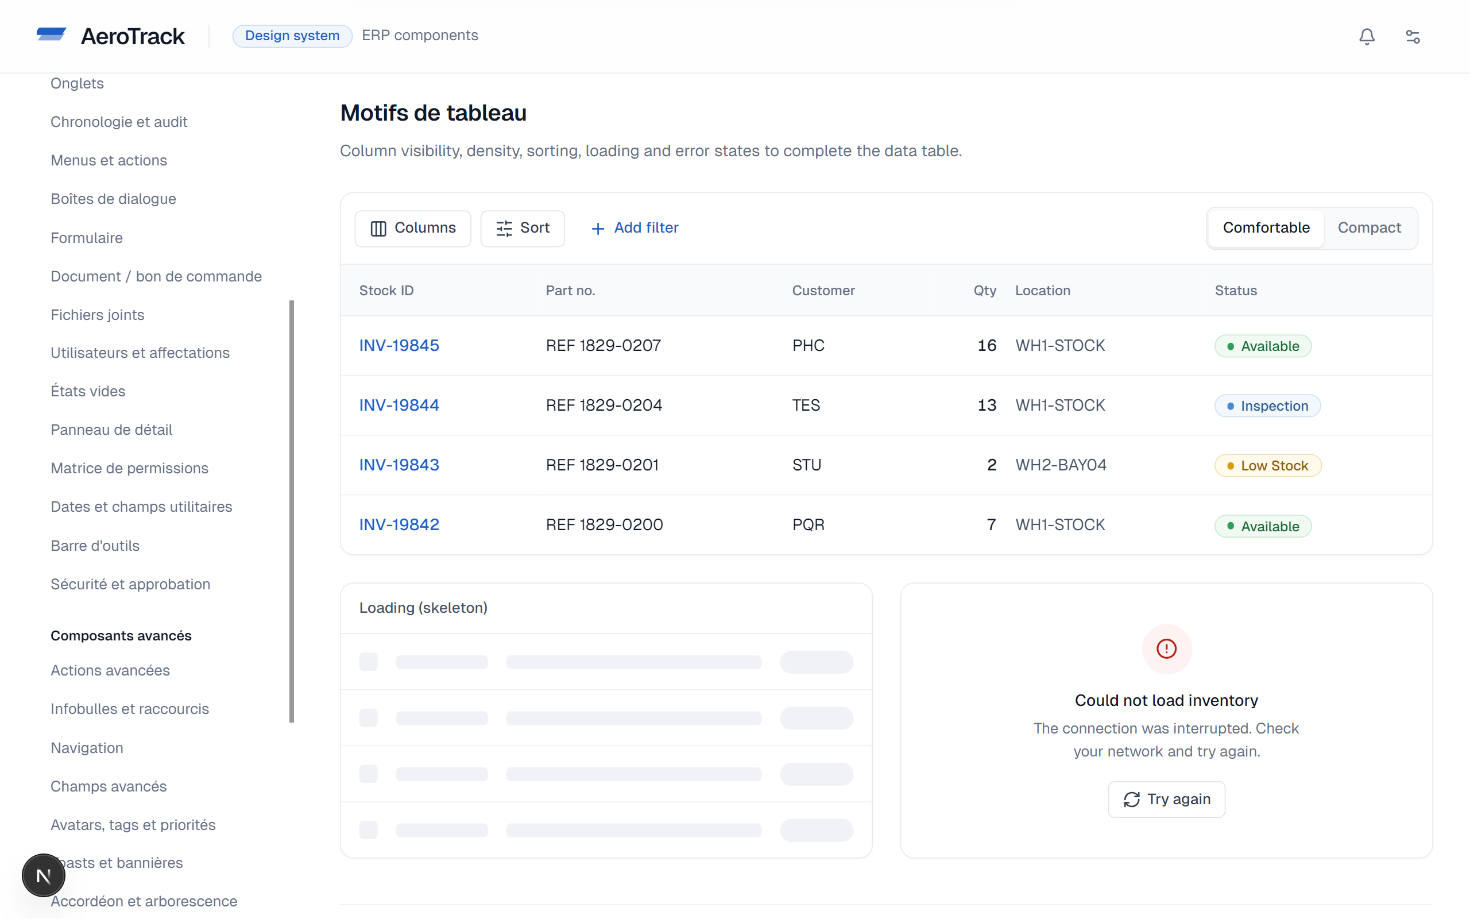Image resolution: width=1470 pixels, height=919 pixels.
Task: Open stock item INV-19842
Action: pyautogui.click(x=399, y=524)
